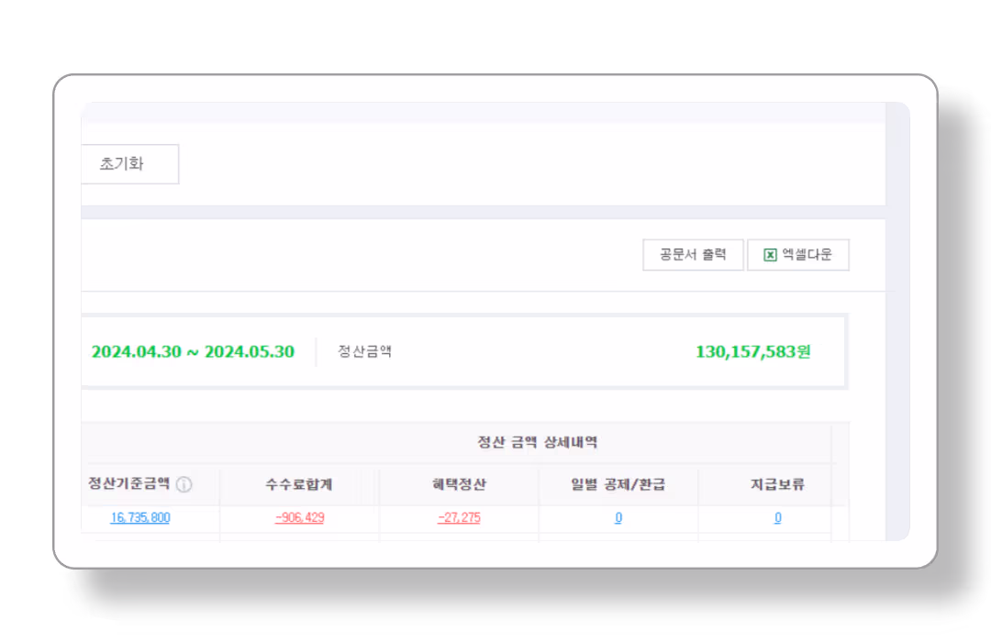
Task: Click the 정산 금액 상세내역 section title
Action: coord(537,441)
